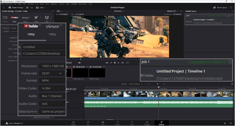This screenshot has width=235, height=126.
Task: Open the Fusion page
Action: pos(117,123)
